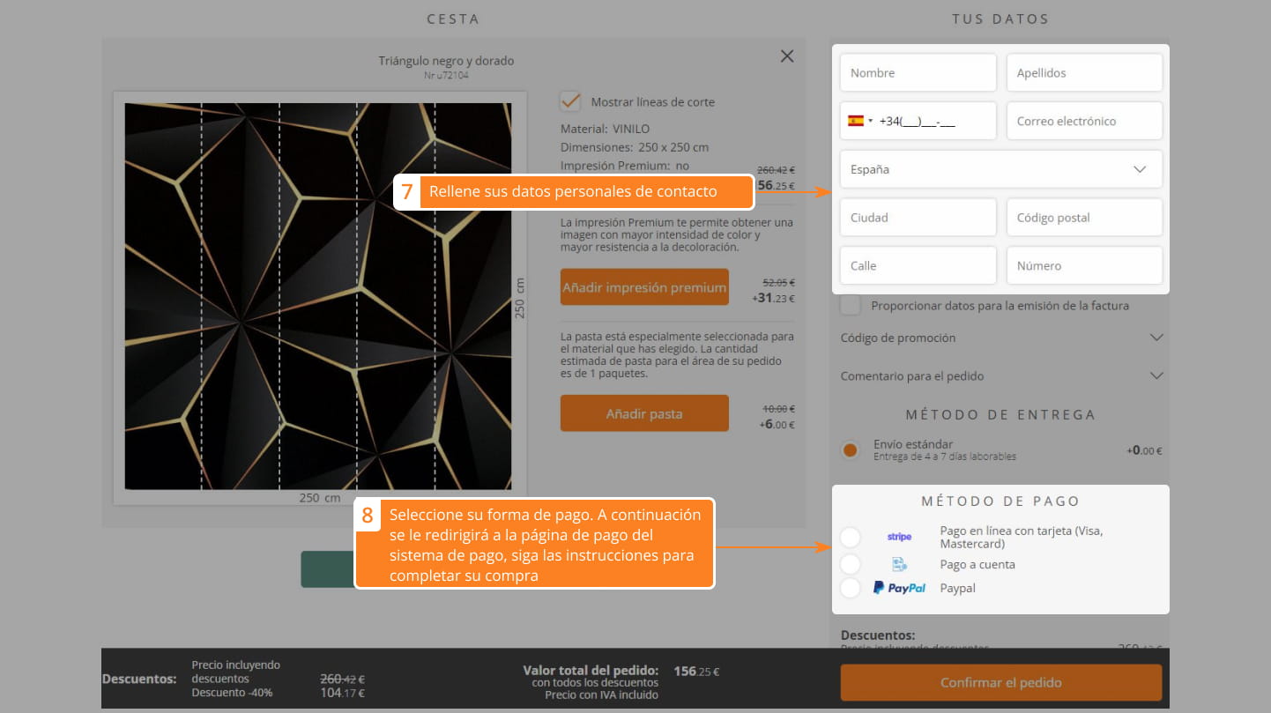Click 'Añadir impresión premium' button
This screenshot has width=1271, height=713.
(x=644, y=287)
